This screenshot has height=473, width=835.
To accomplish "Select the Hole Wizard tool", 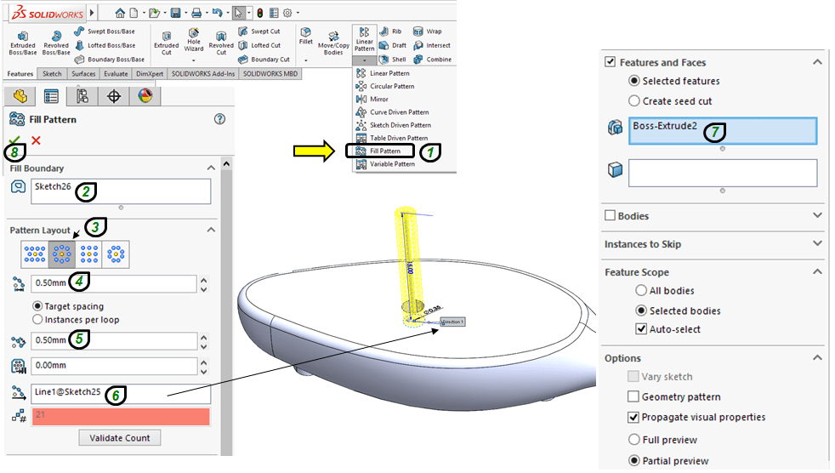I will (x=194, y=36).
